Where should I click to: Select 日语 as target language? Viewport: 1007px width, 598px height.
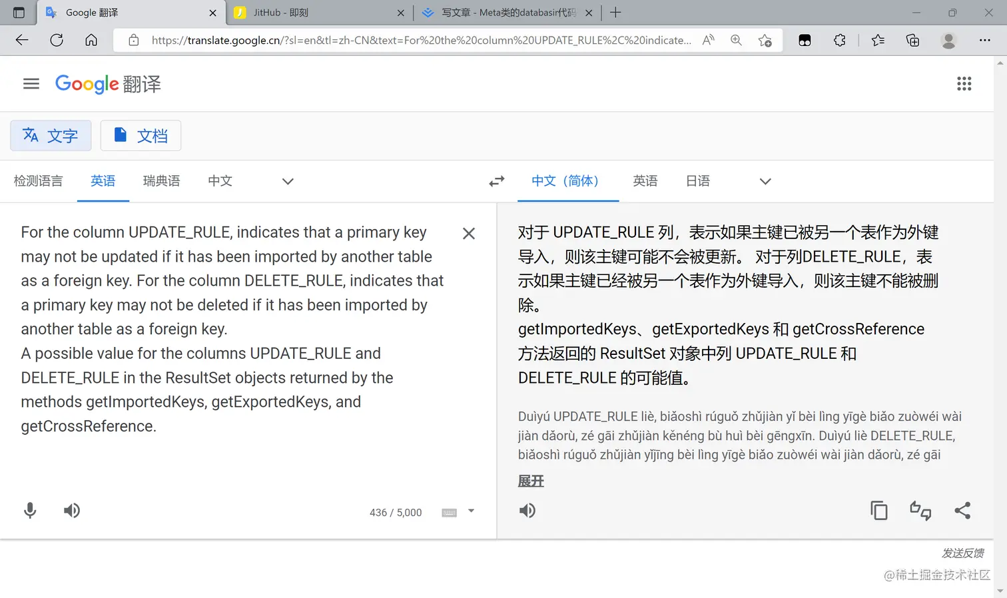[x=698, y=181]
